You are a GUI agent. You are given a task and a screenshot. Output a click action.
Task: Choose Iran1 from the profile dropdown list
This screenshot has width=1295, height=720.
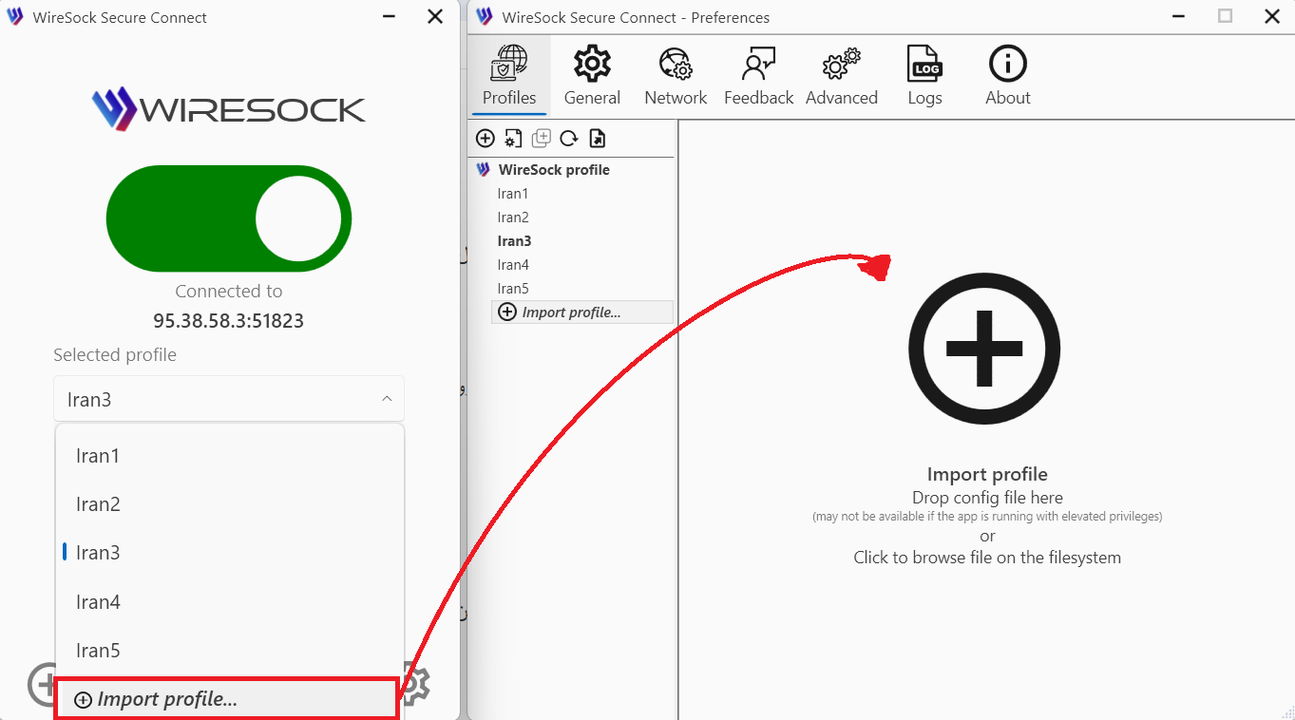coord(230,456)
